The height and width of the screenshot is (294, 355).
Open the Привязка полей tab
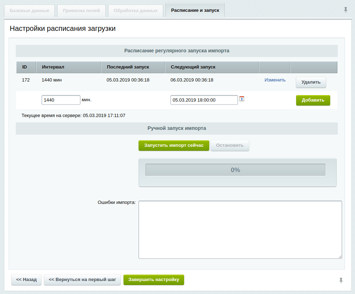click(81, 10)
